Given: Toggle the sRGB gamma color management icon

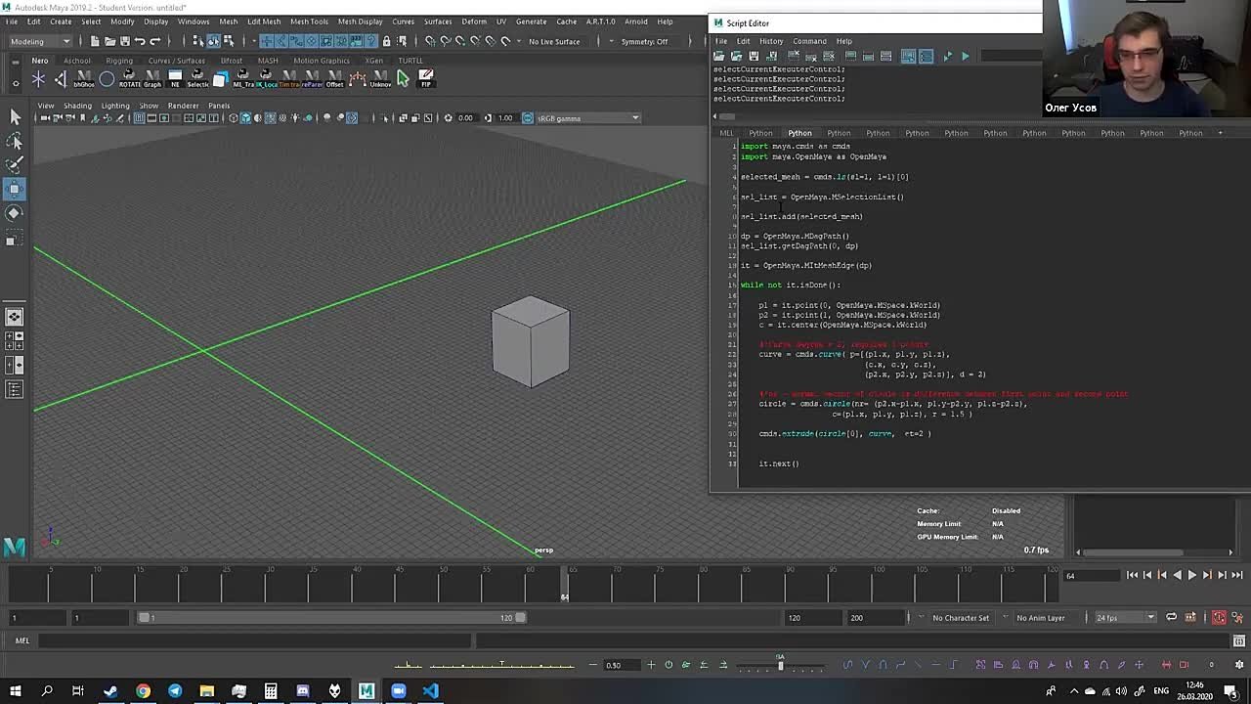Looking at the screenshot, I should tap(528, 118).
